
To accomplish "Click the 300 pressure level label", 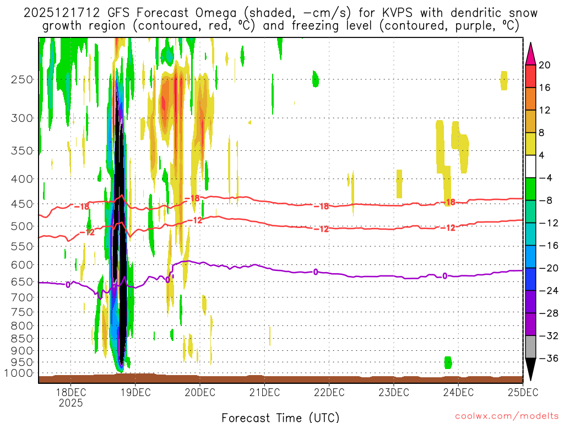I will point(22,118).
